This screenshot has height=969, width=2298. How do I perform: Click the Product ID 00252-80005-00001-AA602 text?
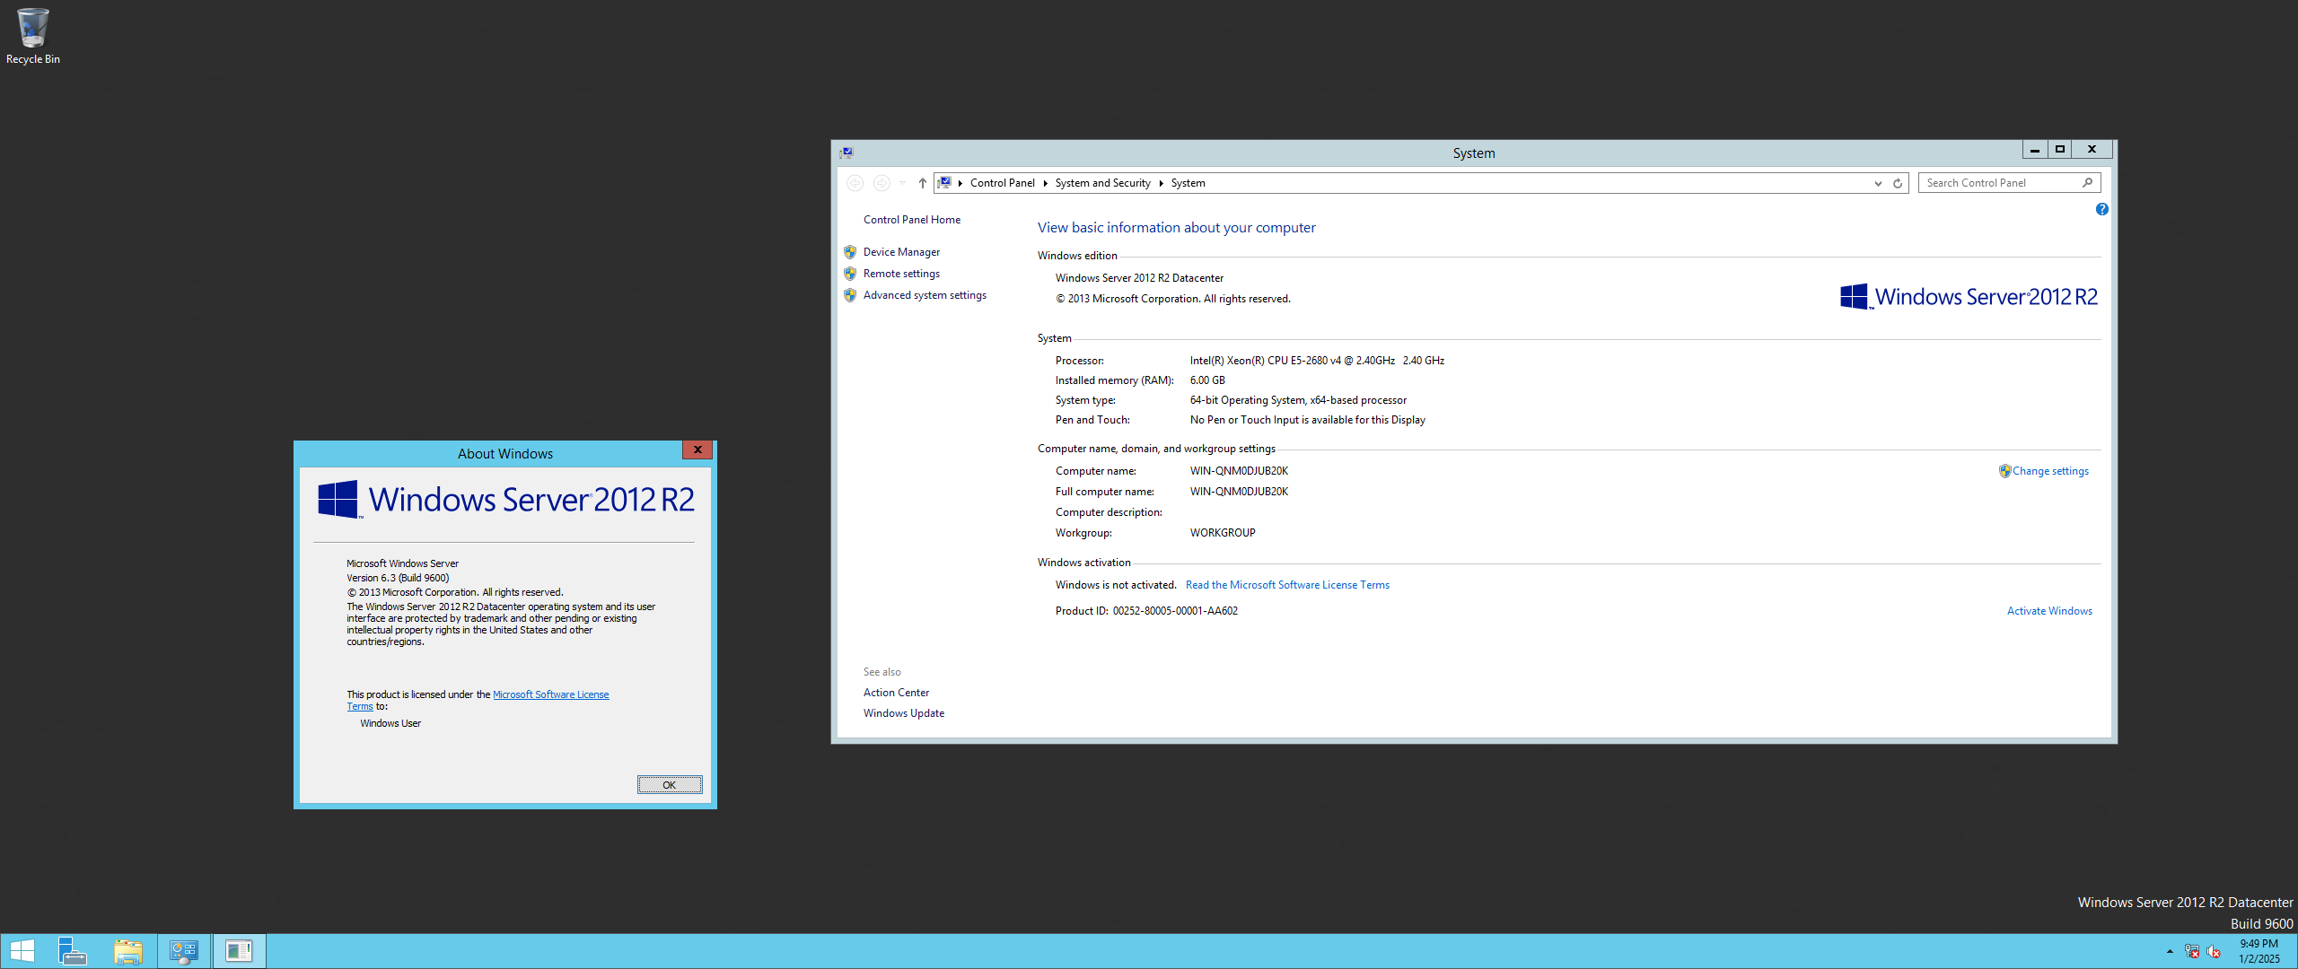(1146, 611)
